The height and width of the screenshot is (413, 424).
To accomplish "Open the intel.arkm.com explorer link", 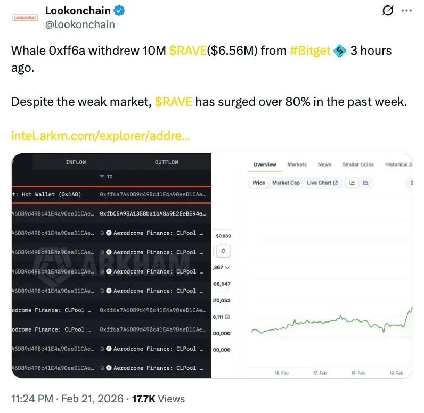I will pyautogui.click(x=101, y=136).
